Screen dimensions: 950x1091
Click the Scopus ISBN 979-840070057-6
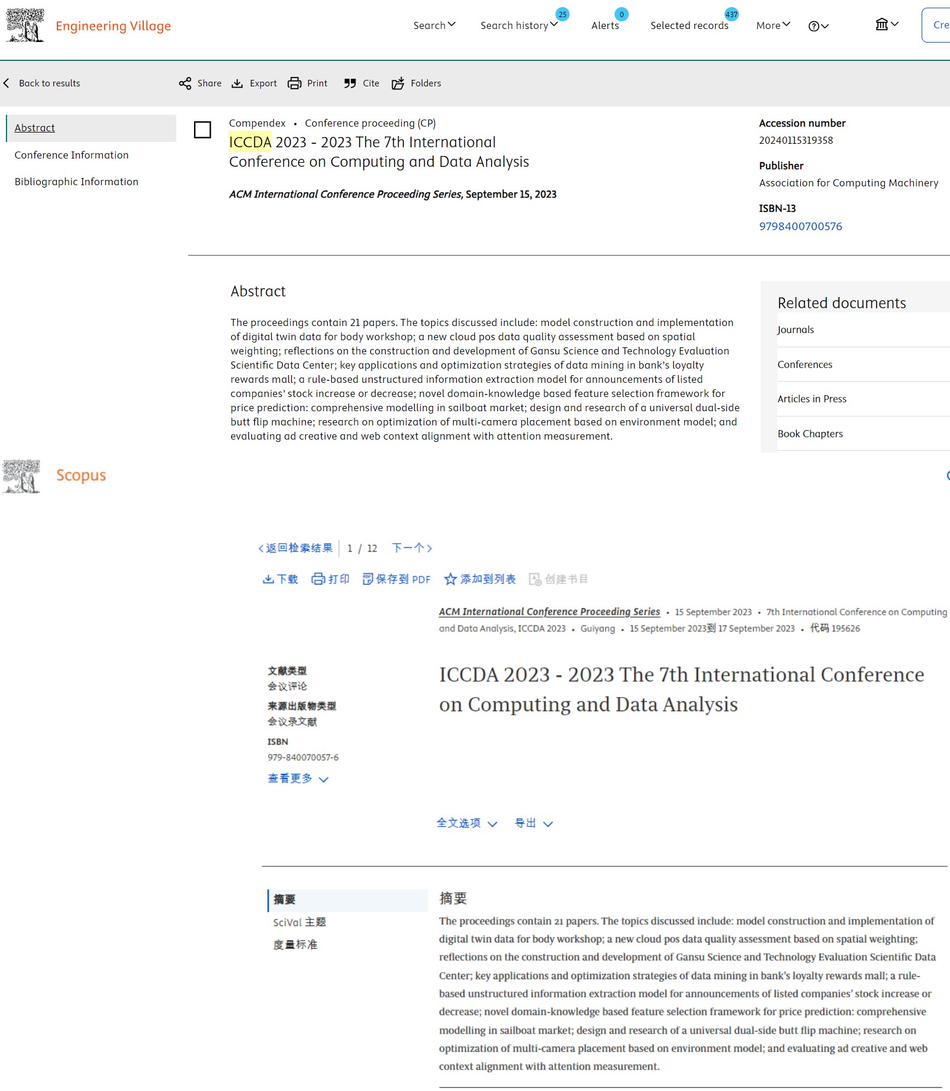[303, 758]
